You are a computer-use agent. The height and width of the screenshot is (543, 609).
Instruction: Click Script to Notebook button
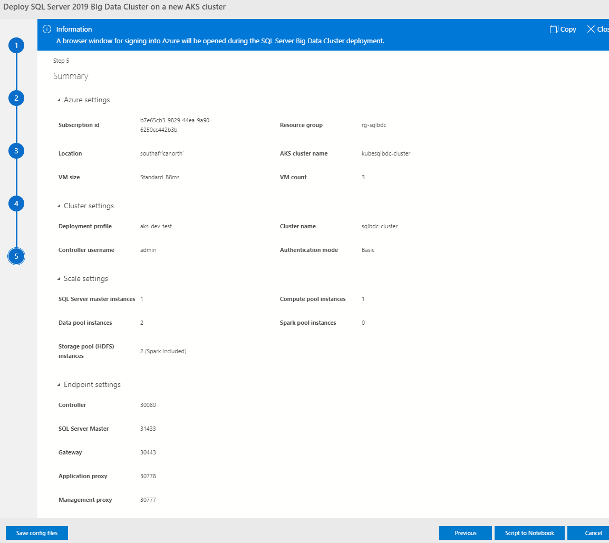529,533
